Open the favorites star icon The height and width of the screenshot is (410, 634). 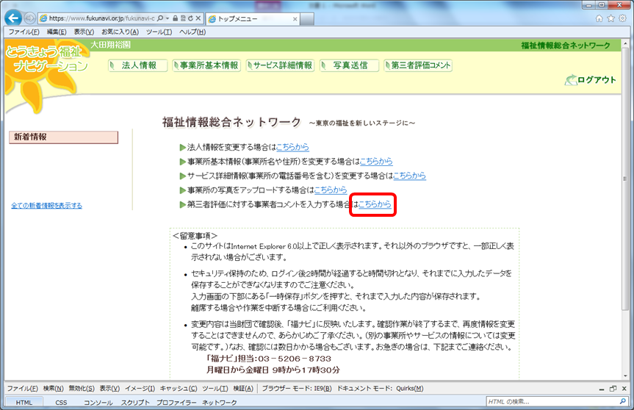pos(611,18)
